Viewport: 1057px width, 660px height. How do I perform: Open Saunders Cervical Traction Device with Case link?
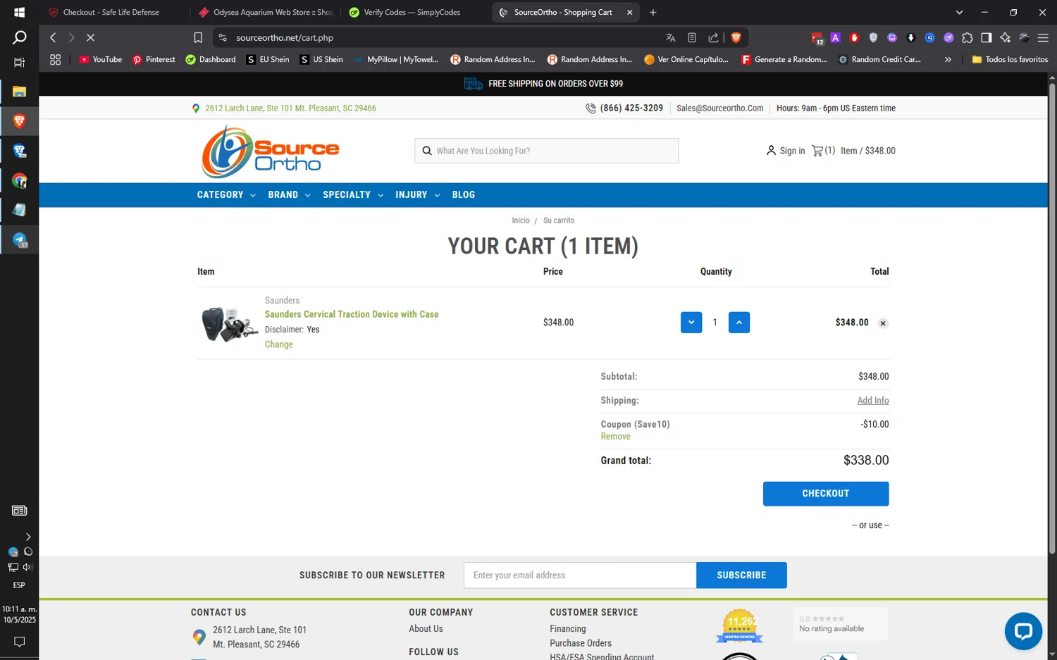pos(352,314)
